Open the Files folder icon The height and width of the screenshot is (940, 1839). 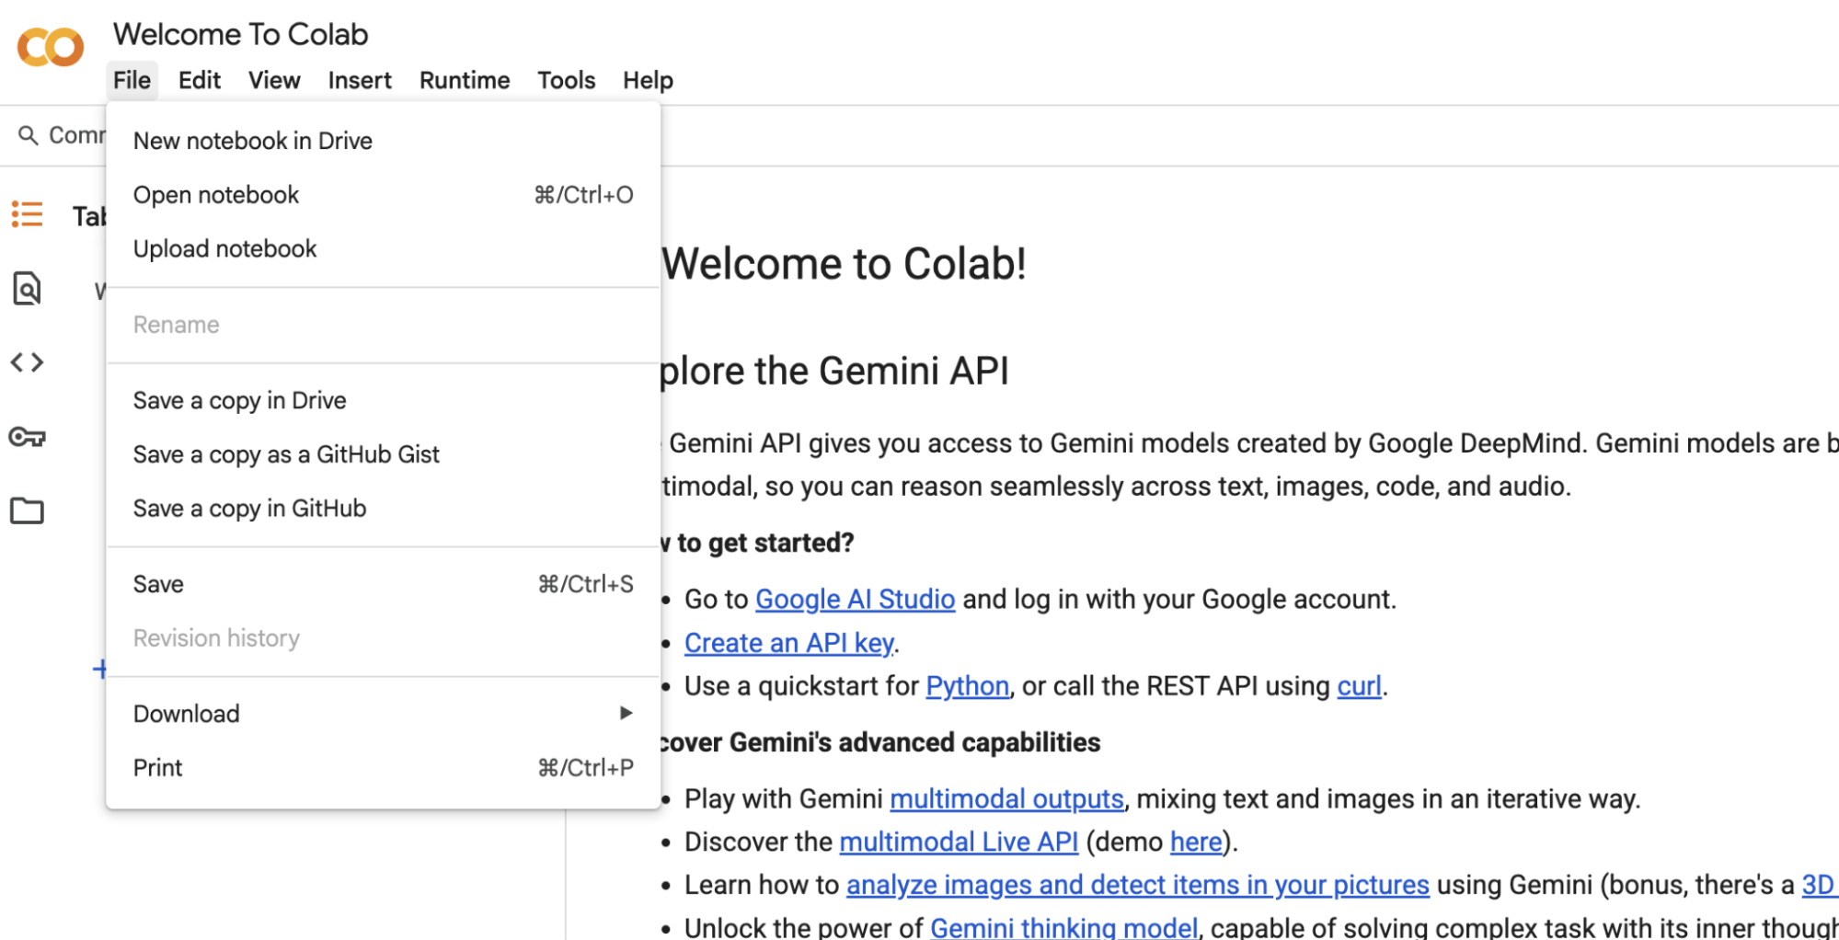tap(27, 510)
